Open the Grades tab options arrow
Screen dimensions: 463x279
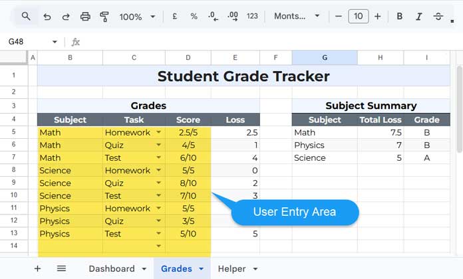(x=202, y=269)
